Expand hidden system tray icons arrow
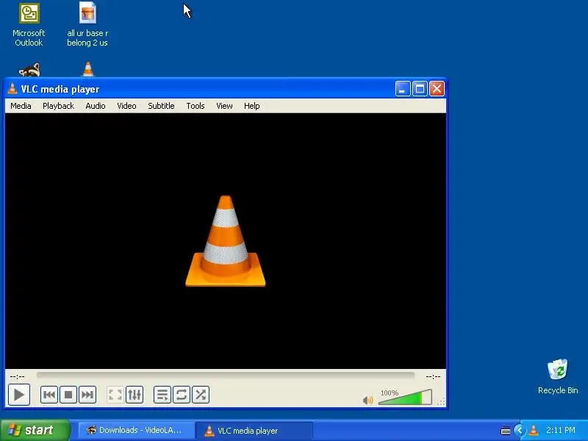 point(520,430)
